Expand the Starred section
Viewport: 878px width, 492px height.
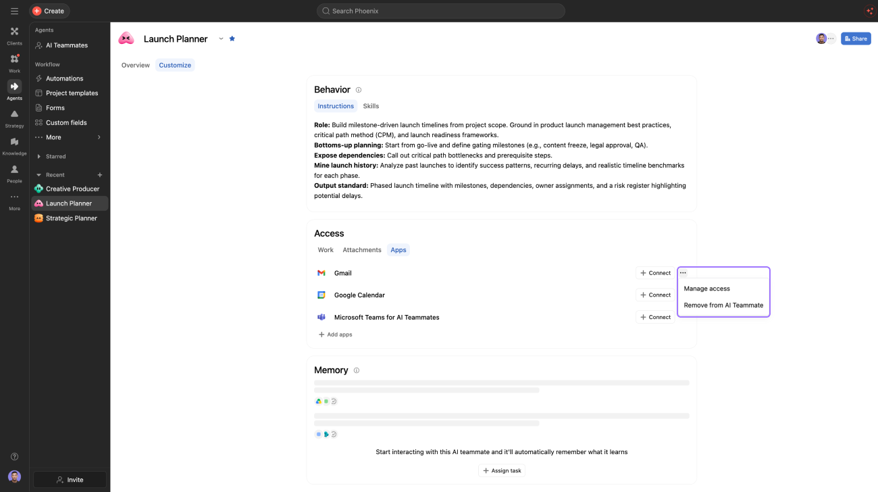pyautogui.click(x=39, y=156)
